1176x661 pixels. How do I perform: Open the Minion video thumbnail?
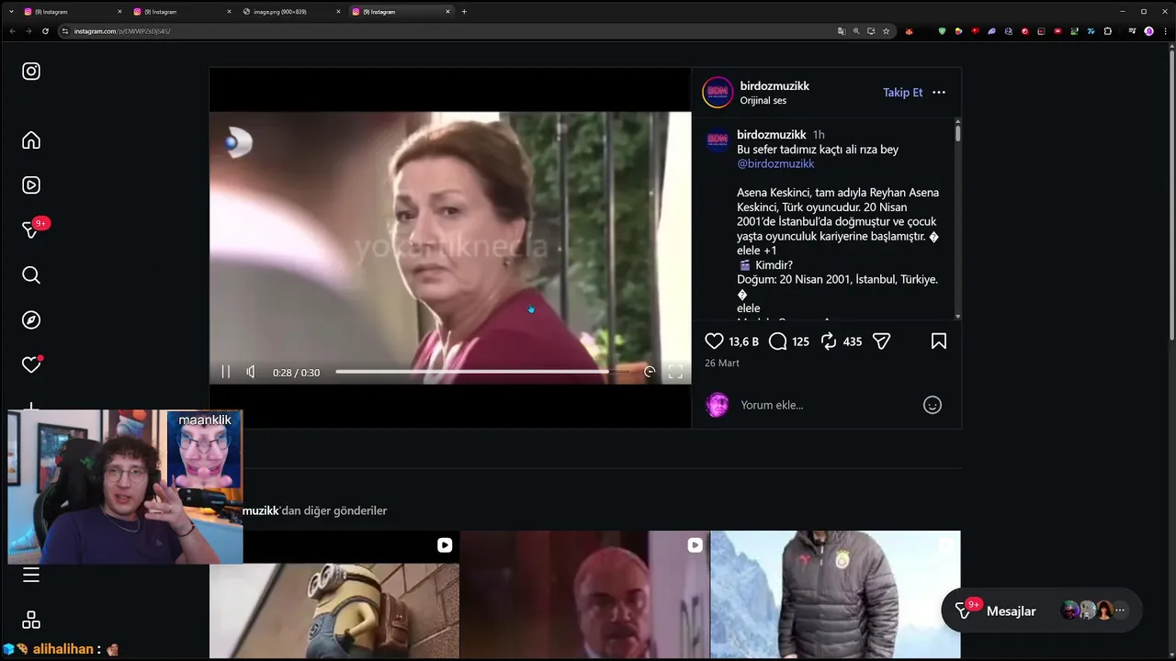334,595
